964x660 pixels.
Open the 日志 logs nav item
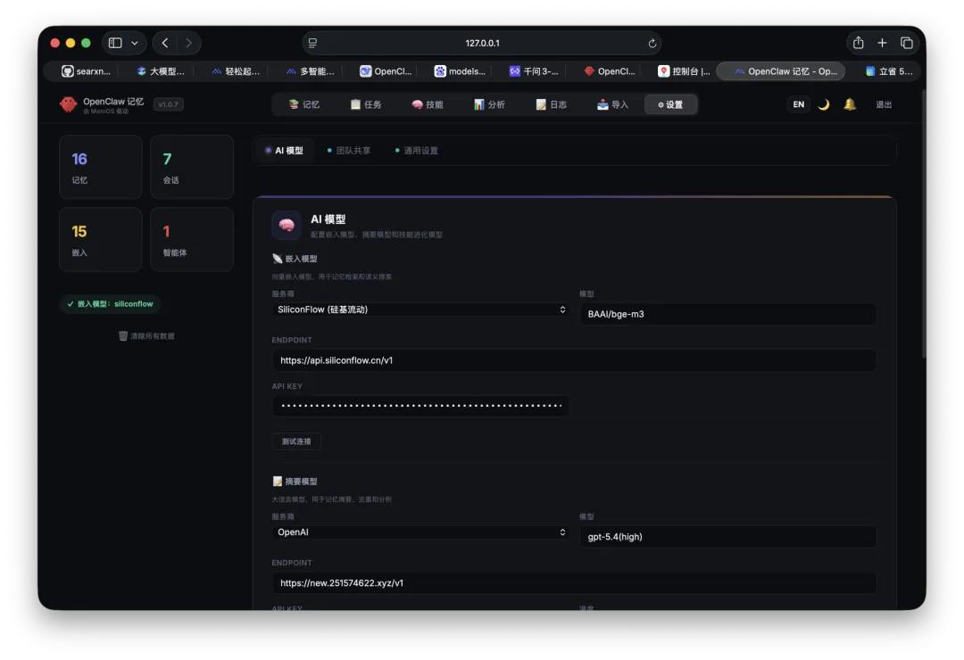(551, 104)
